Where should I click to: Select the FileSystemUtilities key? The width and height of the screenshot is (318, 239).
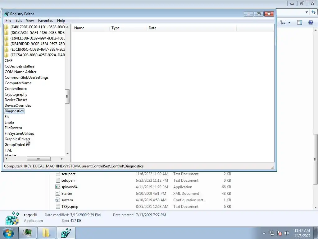[20, 134]
